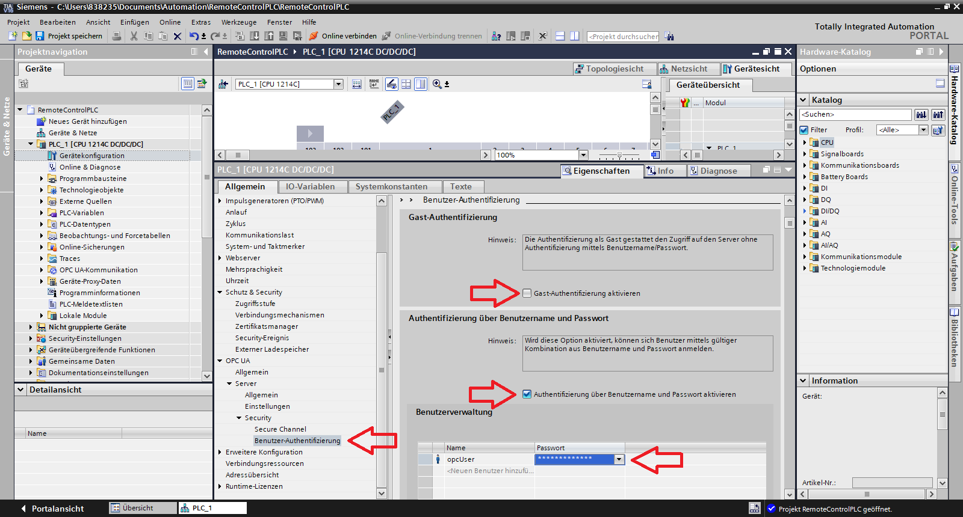This screenshot has height=517, width=963.
Task: Search downward in the hardware catalog
Action: [921, 114]
